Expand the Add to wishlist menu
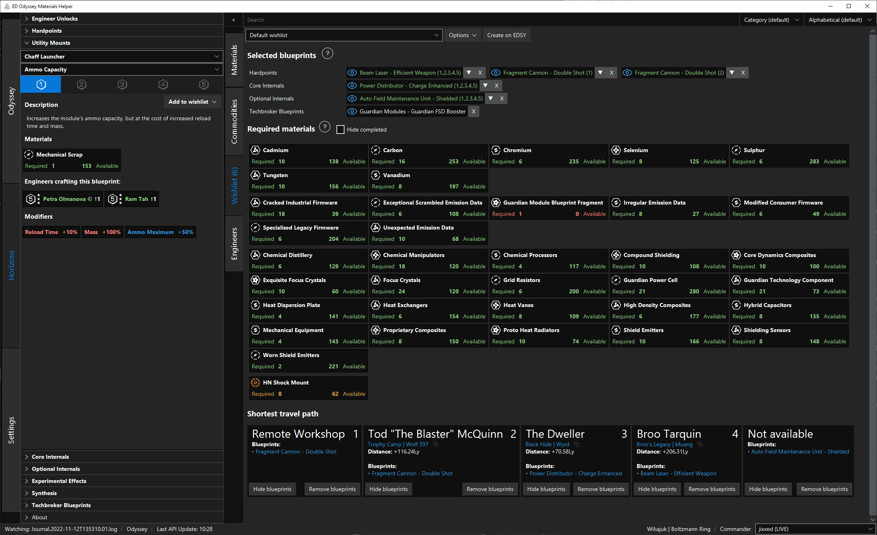 (192, 102)
